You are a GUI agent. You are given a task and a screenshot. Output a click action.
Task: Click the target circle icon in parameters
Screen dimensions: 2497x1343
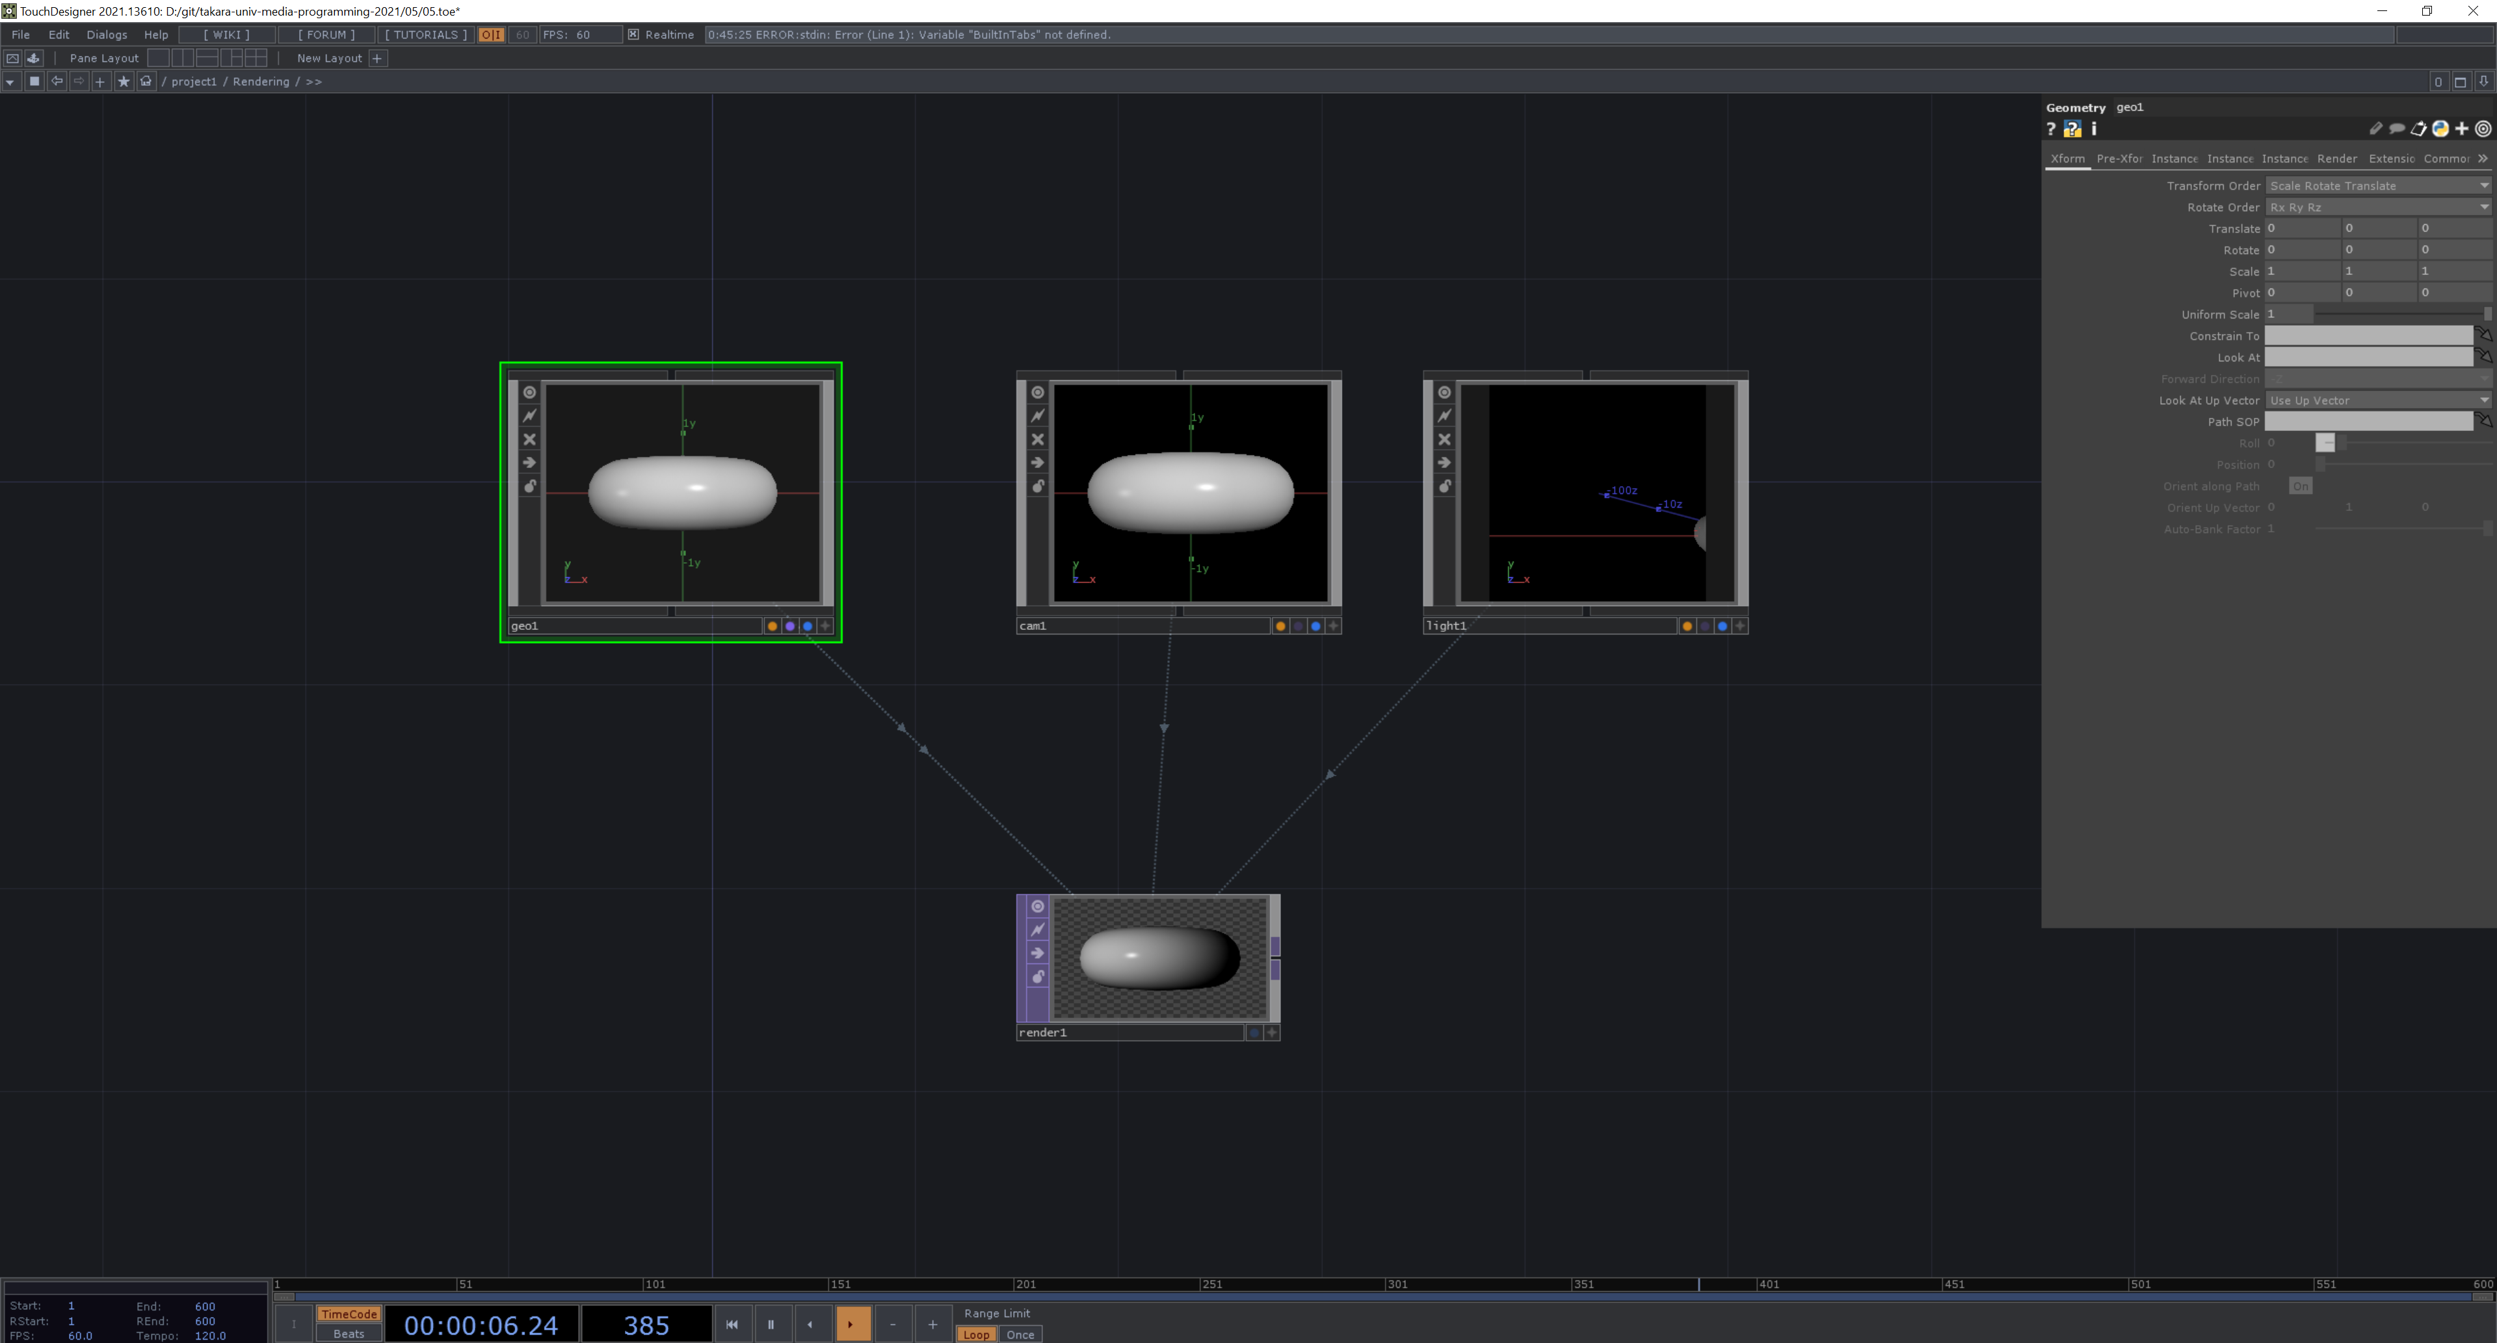point(2483,129)
